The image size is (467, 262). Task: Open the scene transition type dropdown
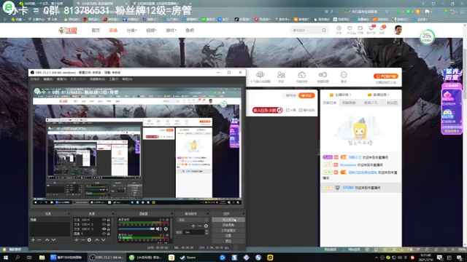pyautogui.click(x=193, y=220)
